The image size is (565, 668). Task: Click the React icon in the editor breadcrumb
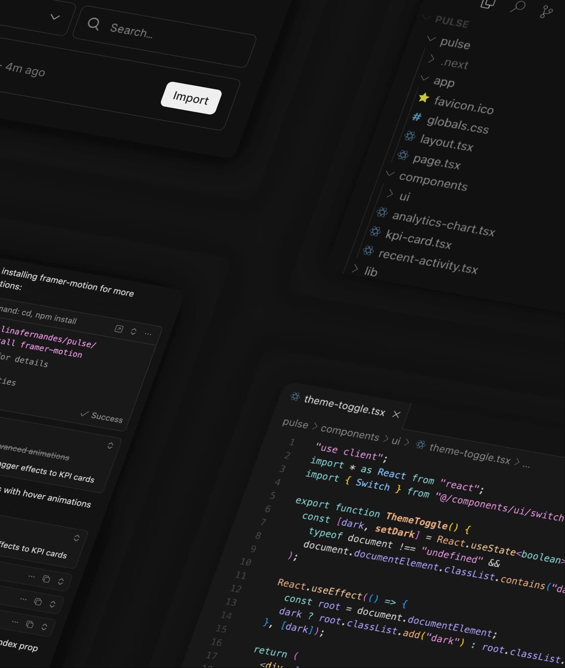[420, 445]
